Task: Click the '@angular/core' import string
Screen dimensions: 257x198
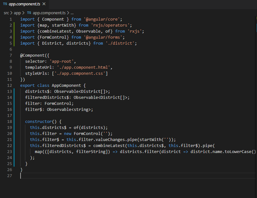Action: coord(102,19)
